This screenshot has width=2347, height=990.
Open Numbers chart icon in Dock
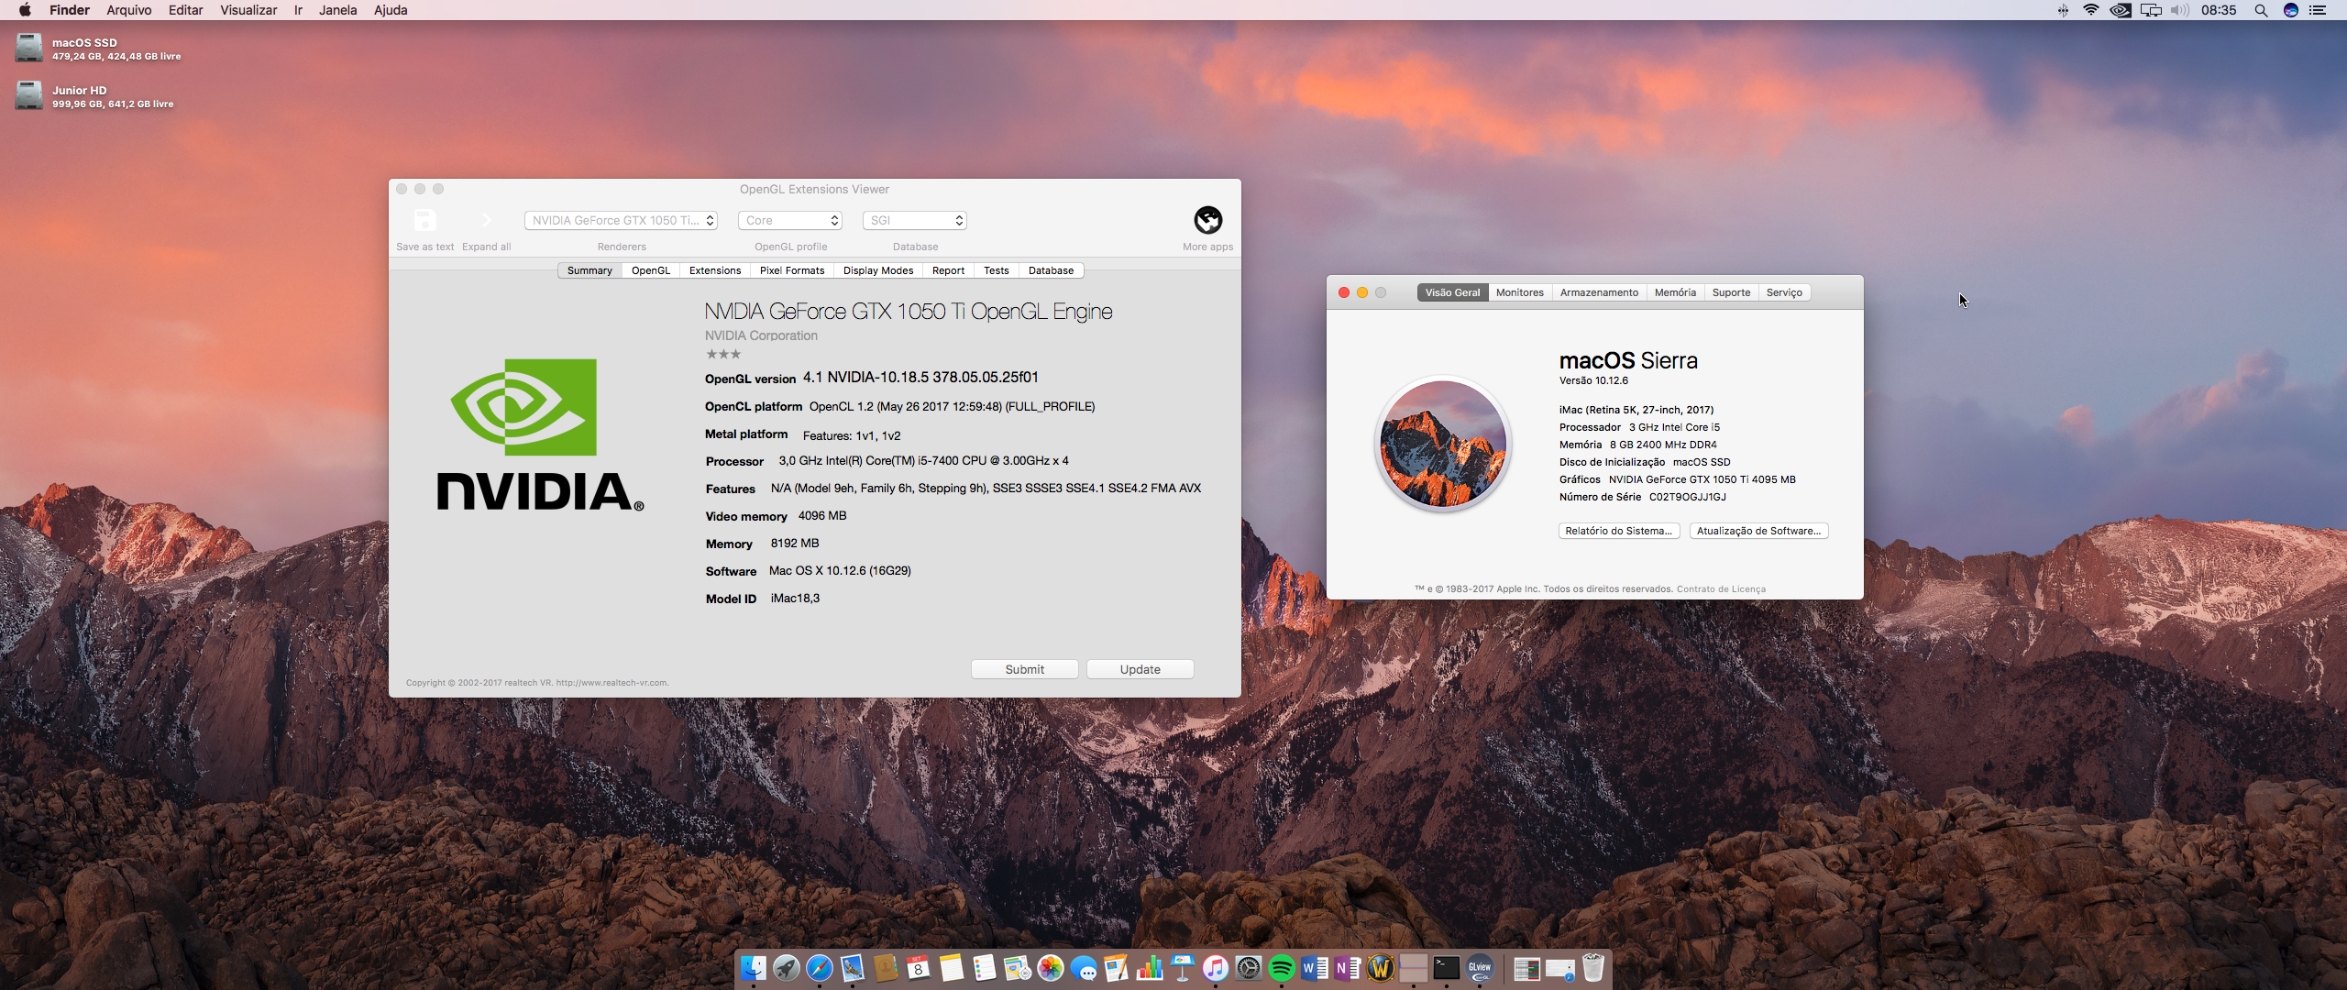1150,968
